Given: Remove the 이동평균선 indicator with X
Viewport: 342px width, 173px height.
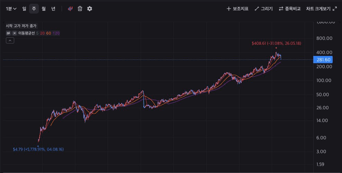Looking at the screenshot, I should click(x=15, y=33).
